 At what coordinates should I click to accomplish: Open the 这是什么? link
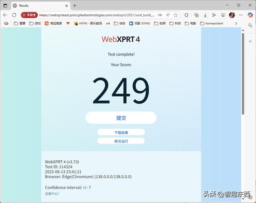tap(52, 194)
